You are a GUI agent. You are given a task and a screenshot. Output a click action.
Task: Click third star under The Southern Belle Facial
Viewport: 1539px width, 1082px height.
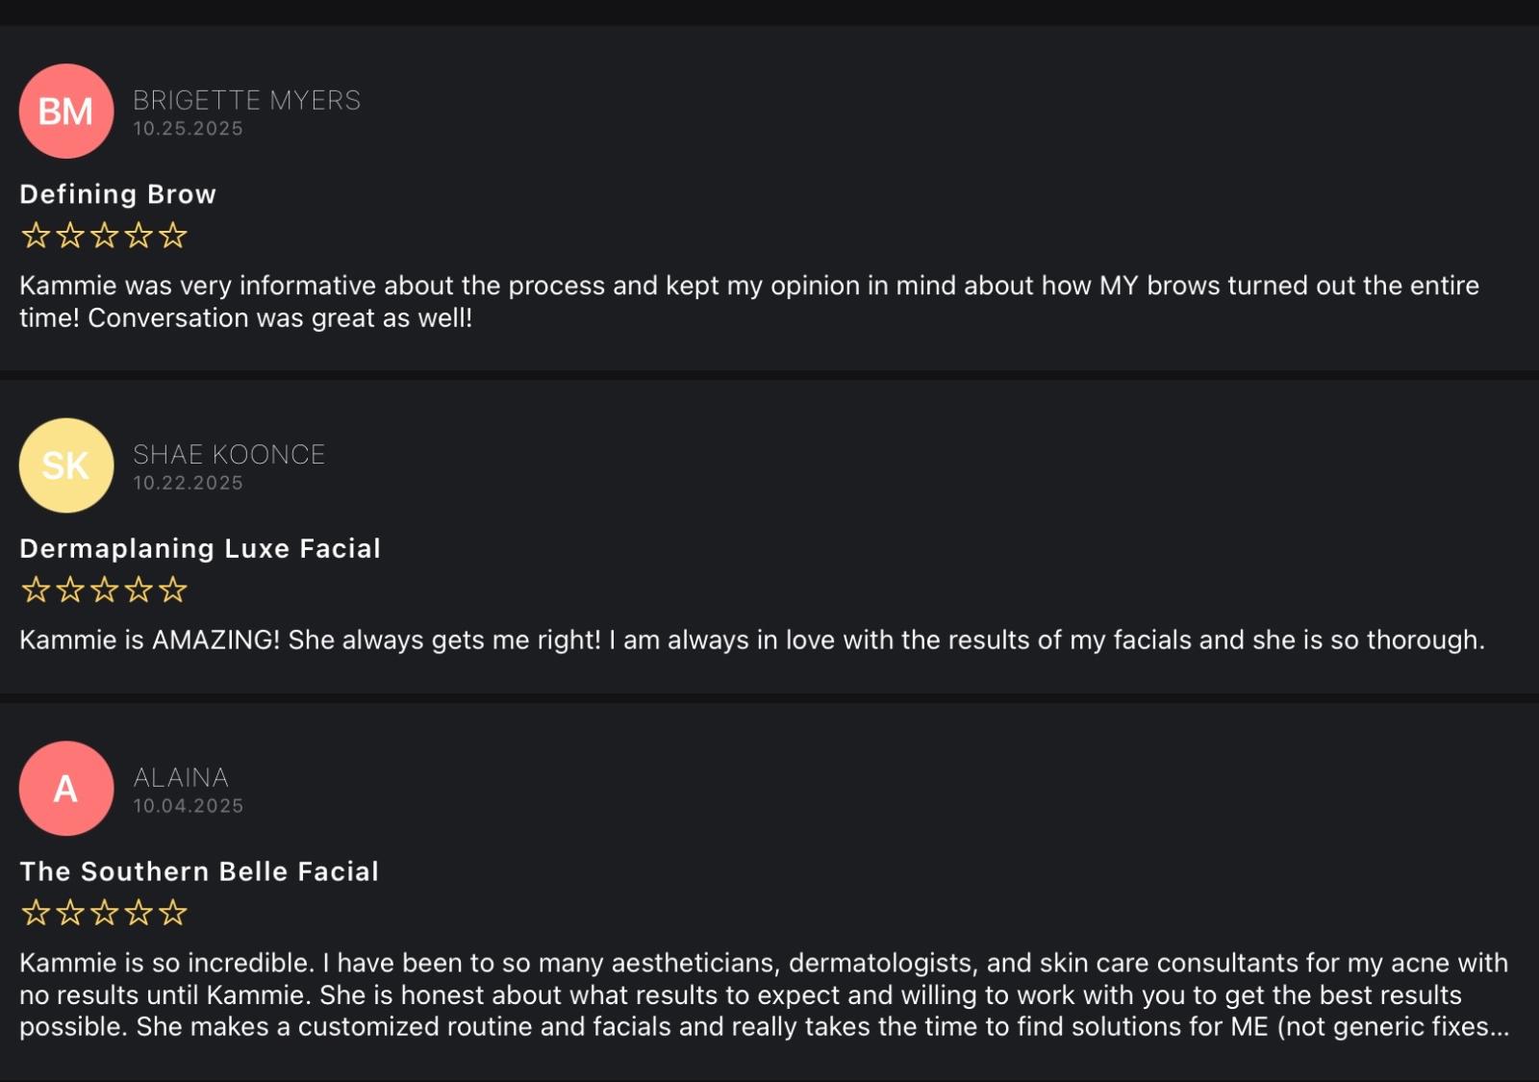tap(104, 913)
